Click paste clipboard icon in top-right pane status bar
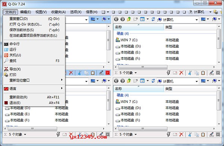Viewport: 224px width, 146px height. (203, 73)
